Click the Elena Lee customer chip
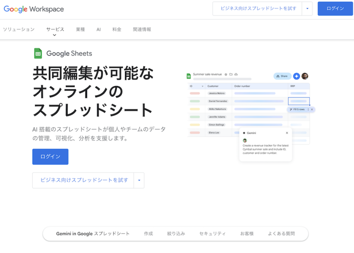The image size is (354, 253). coord(214,133)
